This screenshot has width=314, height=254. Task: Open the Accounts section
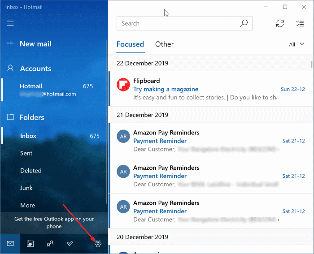pyautogui.click(x=35, y=69)
